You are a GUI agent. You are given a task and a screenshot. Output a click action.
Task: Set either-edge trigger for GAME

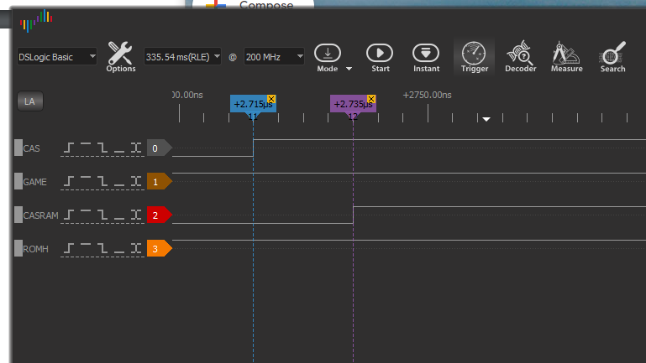click(x=136, y=181)
